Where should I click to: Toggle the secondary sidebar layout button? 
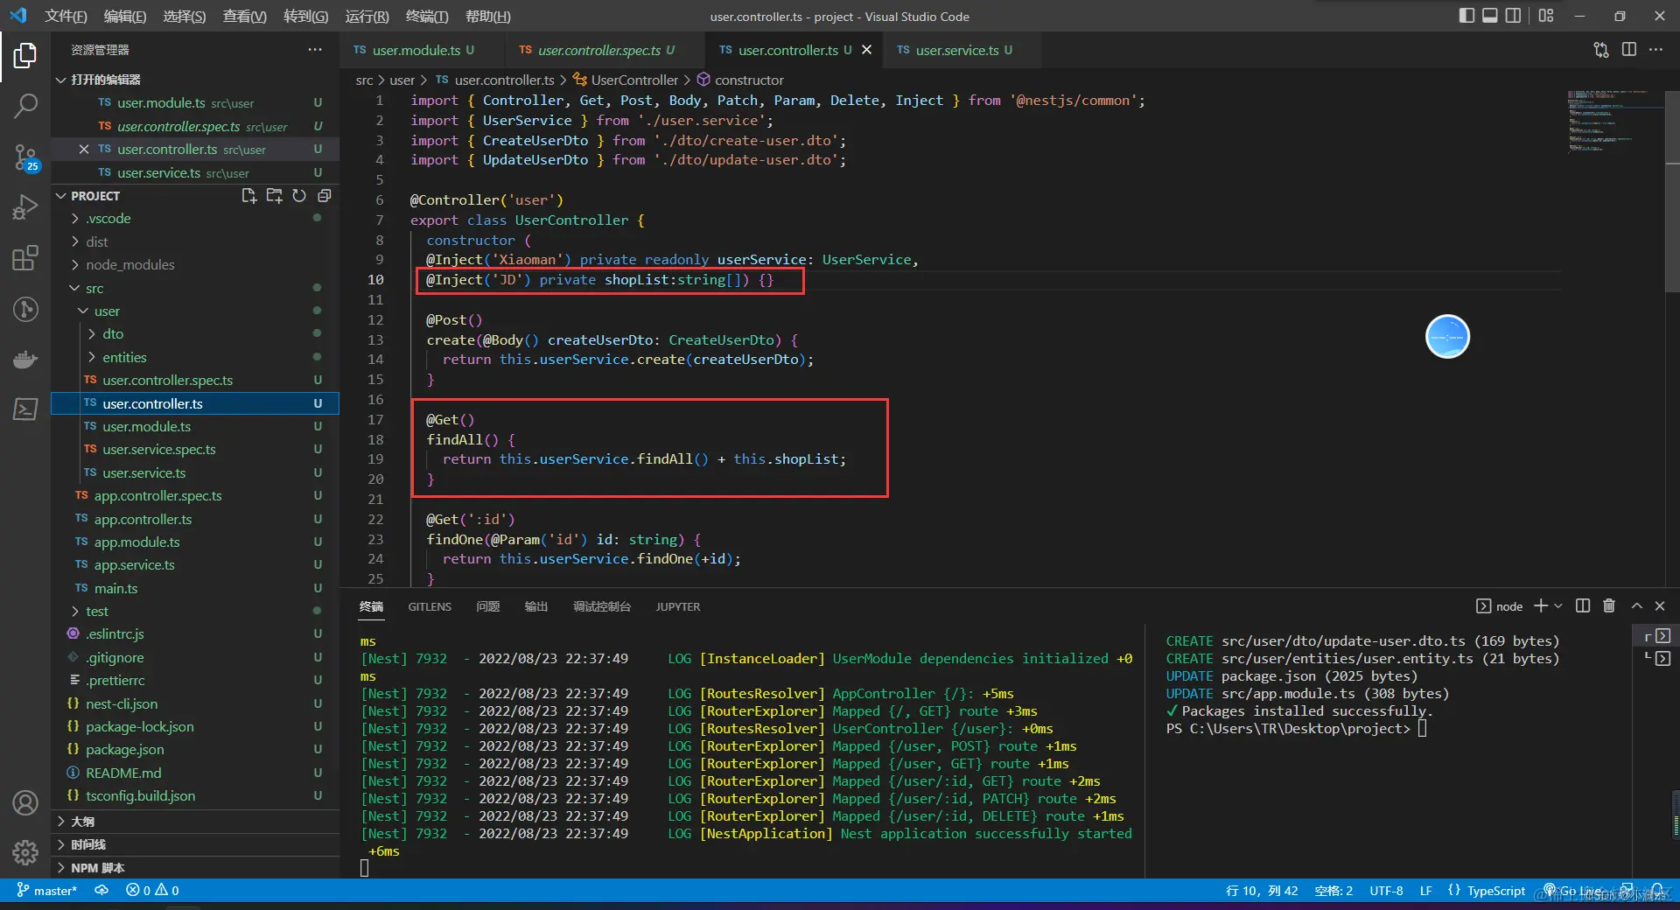point(1513,16)
